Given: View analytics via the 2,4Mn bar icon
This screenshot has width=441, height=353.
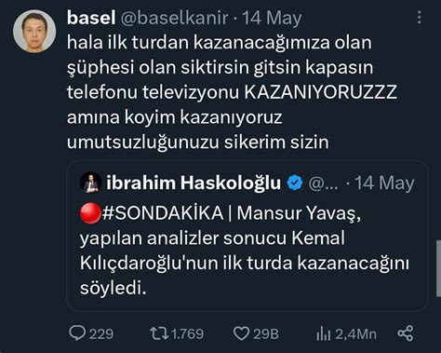Looking at the screenshot, I should pyautogui.click(x=323, y=334).
